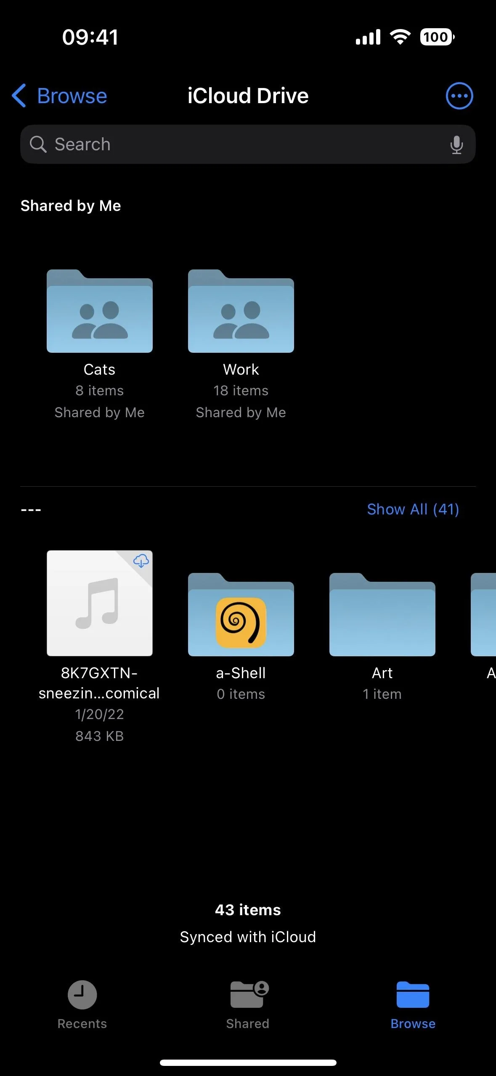Tap the cellular signal bars
Screen dimensions: 496x1076
368,37
